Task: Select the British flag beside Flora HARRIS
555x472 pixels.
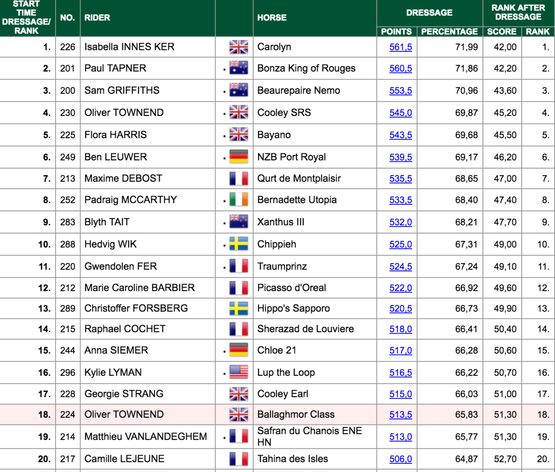Action: (x=239, y=135)
